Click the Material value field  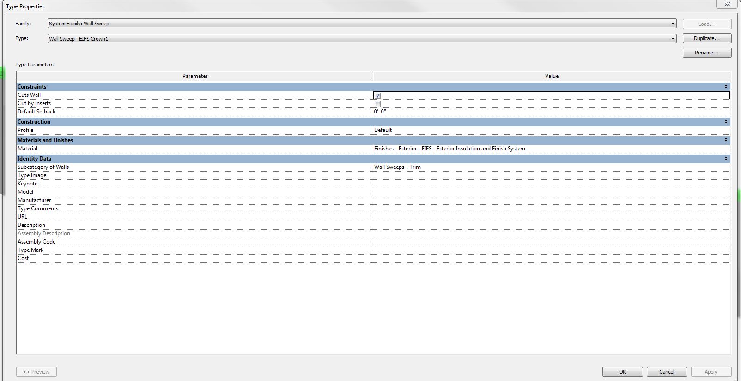point(552,149)
